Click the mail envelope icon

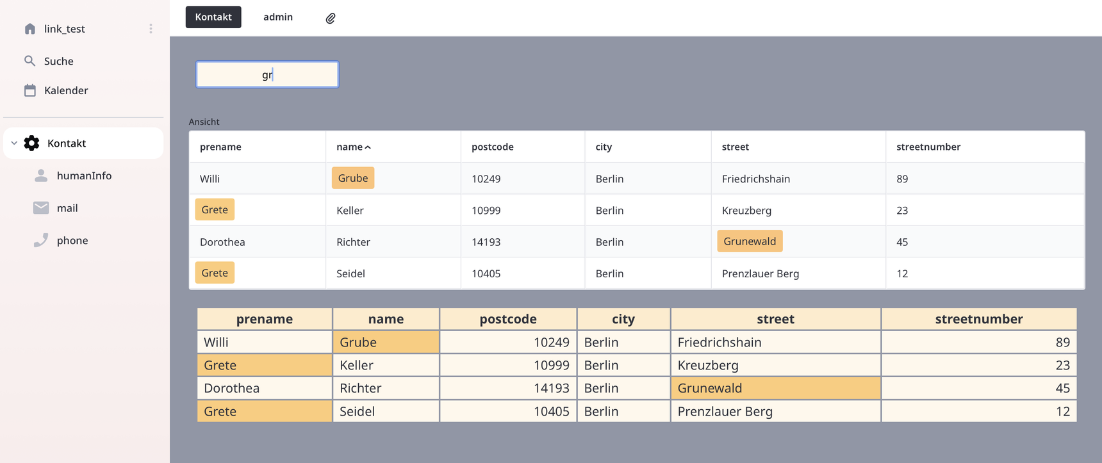pos(41,208)
